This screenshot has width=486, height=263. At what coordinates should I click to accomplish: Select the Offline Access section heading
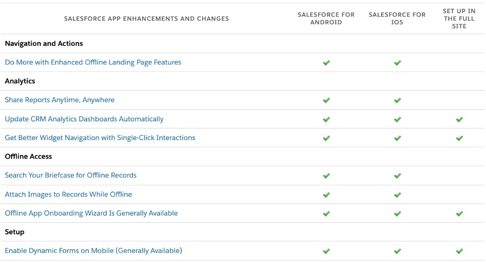click(x=28, y=156)
